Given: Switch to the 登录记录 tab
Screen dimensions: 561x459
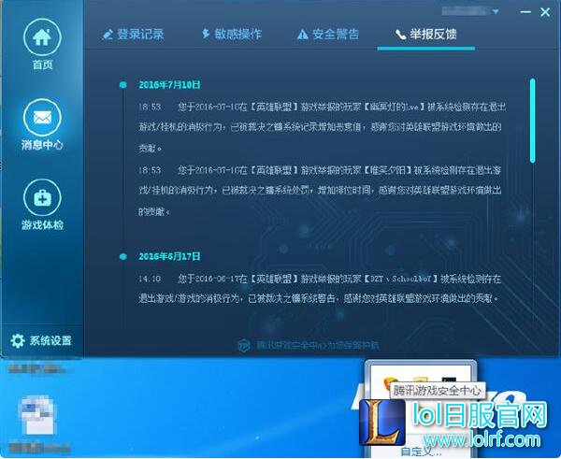Looking at the screenshot, I should click(133, 35).
